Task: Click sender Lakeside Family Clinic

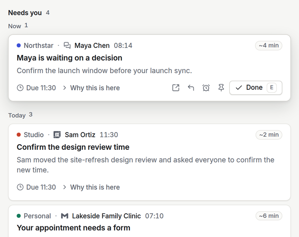Action: click(107, 216)
